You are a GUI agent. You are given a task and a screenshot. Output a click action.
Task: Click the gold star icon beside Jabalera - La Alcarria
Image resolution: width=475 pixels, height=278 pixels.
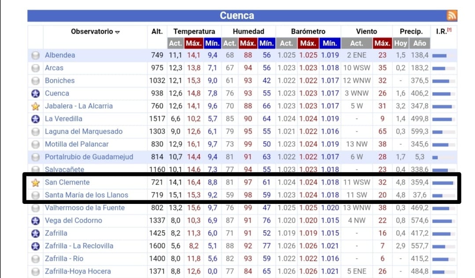coord(36,106)
